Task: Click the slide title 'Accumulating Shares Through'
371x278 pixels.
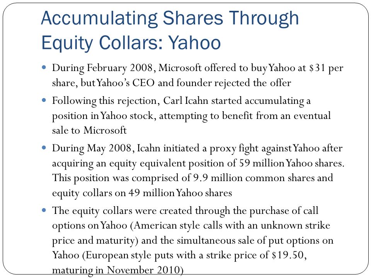Action: (170, 19)
